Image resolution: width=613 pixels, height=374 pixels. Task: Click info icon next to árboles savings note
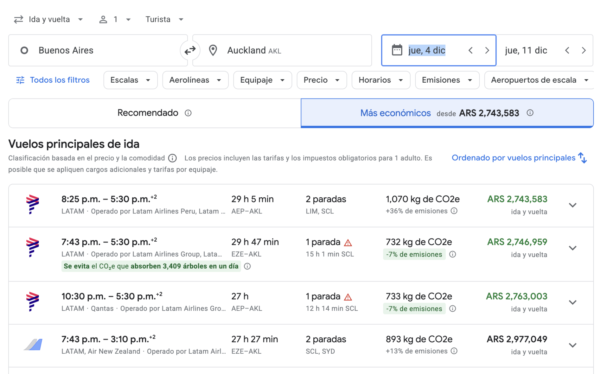tap(247, 266)
